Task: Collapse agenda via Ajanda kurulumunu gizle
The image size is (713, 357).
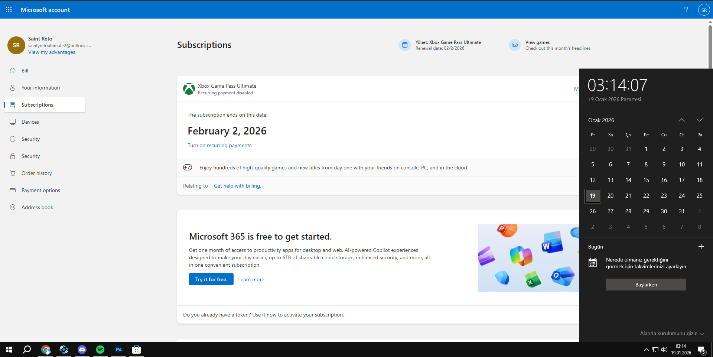Action: coord(672,334)
